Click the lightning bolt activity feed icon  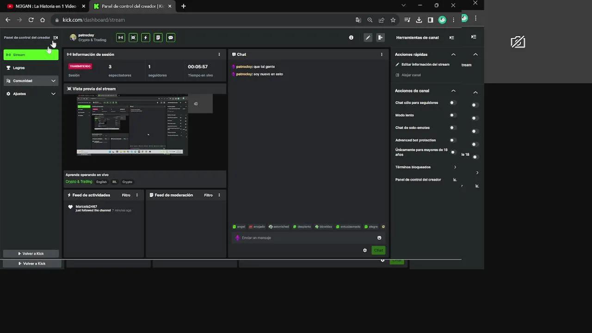146,37
